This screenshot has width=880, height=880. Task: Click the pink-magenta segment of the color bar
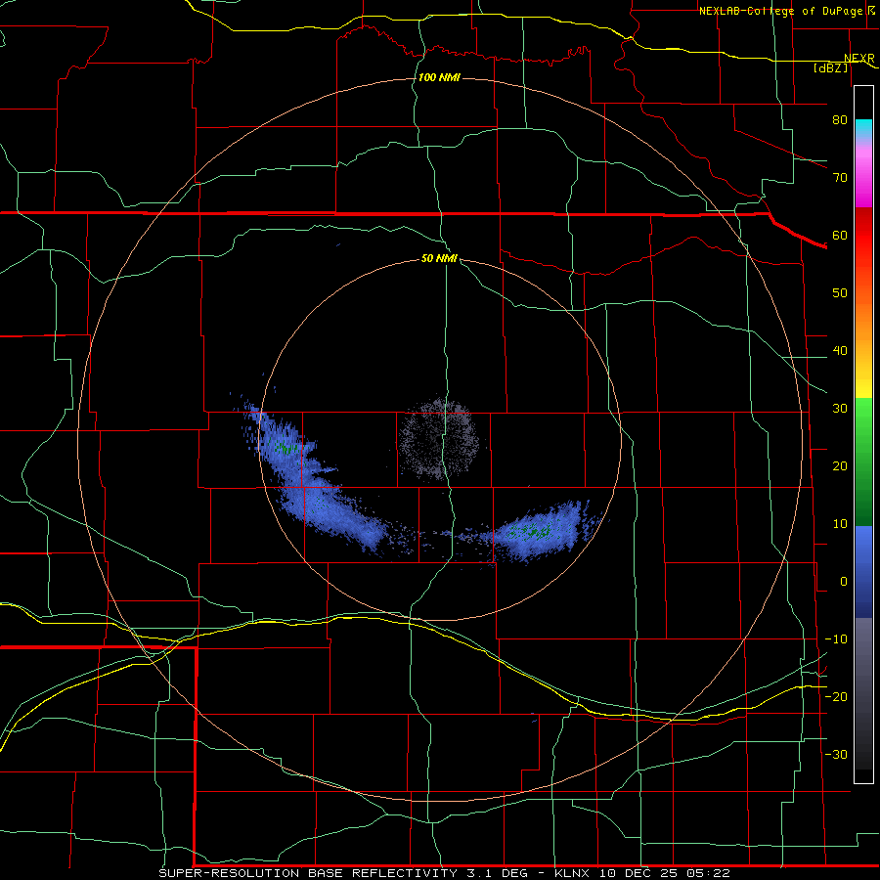click(863, 174)
